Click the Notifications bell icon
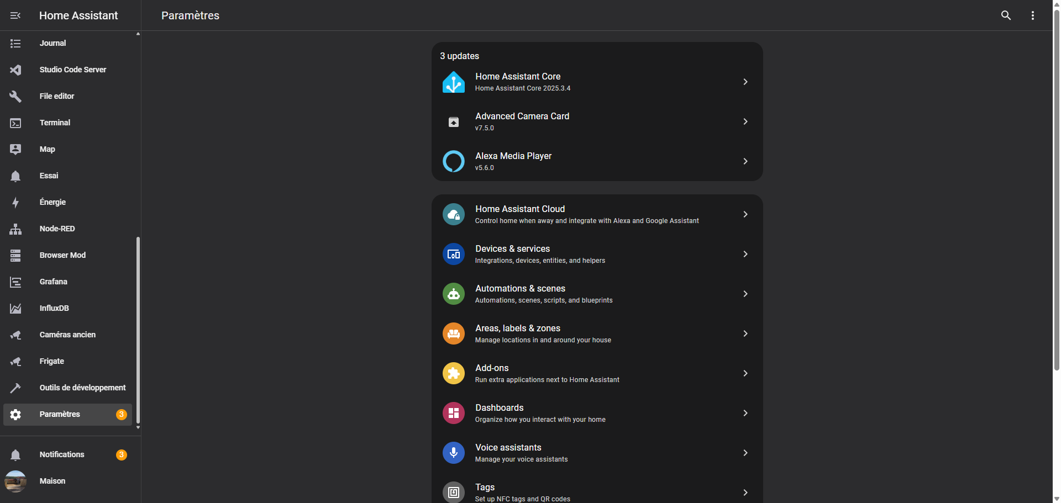The width and height of the screenshot is (1061, 503). (15, 454)
